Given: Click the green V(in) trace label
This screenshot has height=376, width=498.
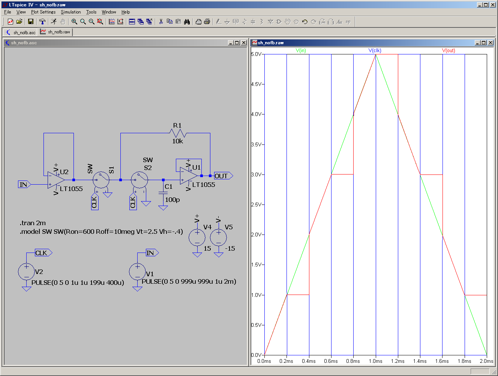Looking at the screenshot, I should 301,51.
